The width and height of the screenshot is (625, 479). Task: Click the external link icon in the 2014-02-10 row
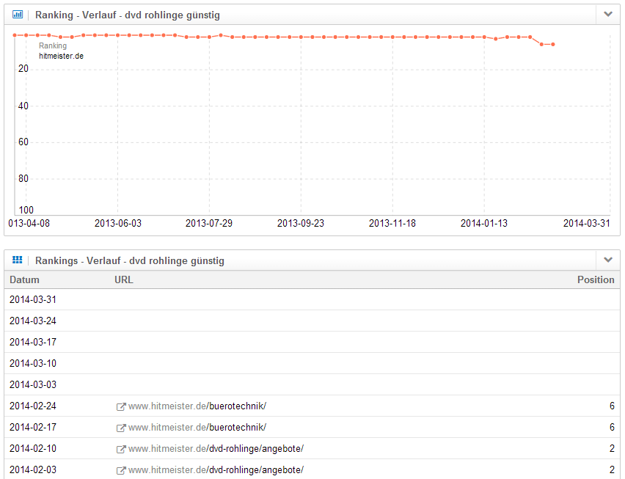coord(121,449)
